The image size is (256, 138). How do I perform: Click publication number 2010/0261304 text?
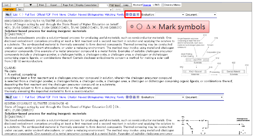coord(14,21)
